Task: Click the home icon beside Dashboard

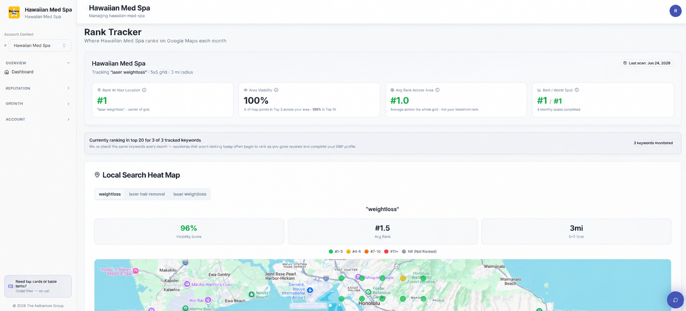Action: coord(7,72)
